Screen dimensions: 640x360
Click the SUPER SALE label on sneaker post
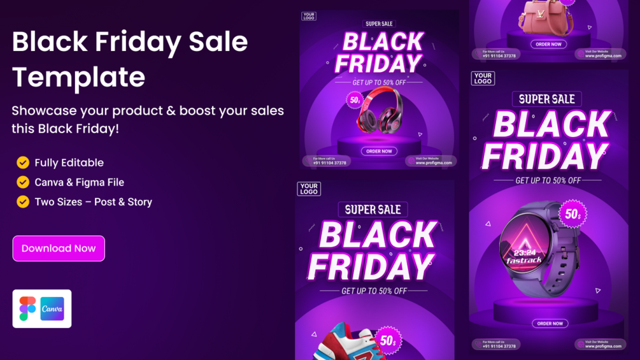[373, 210]
